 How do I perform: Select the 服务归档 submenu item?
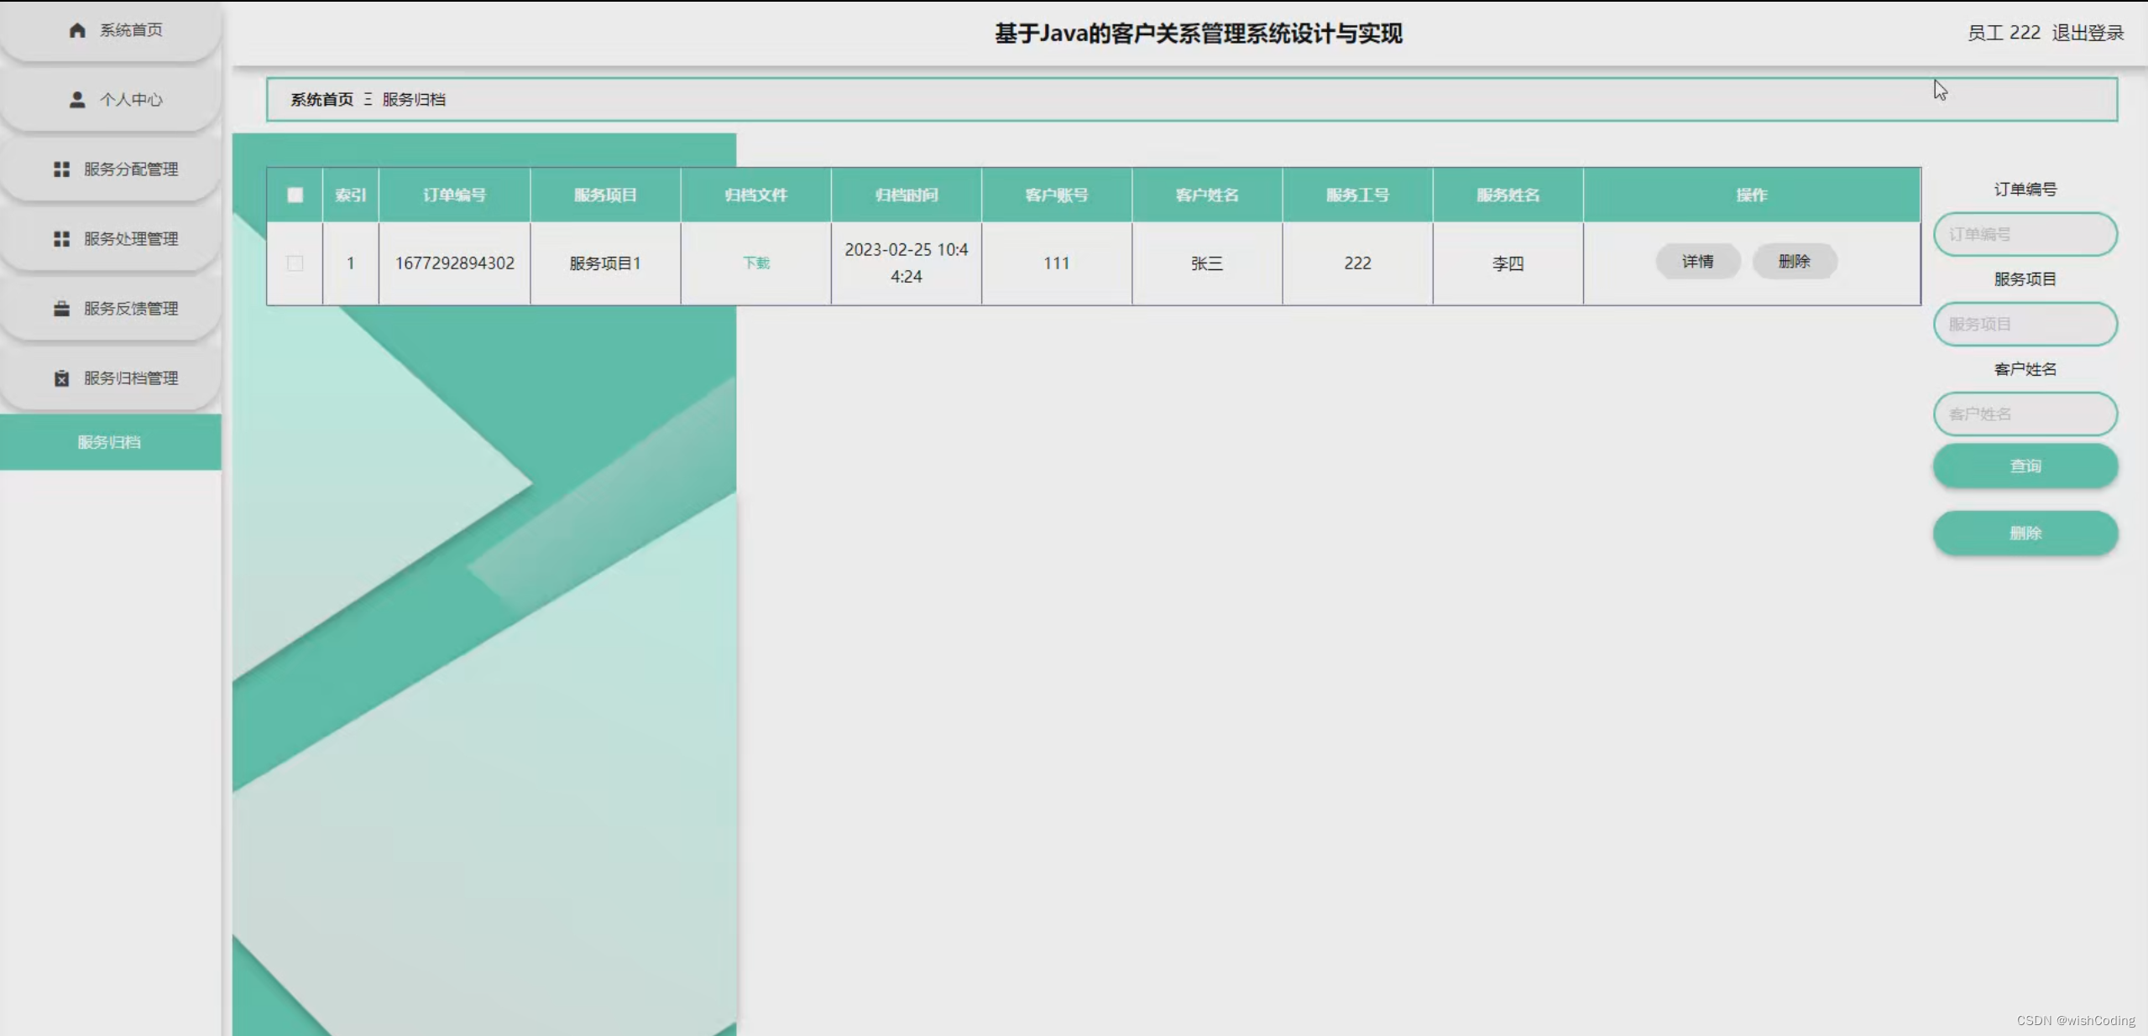click(x=109, y=442)
